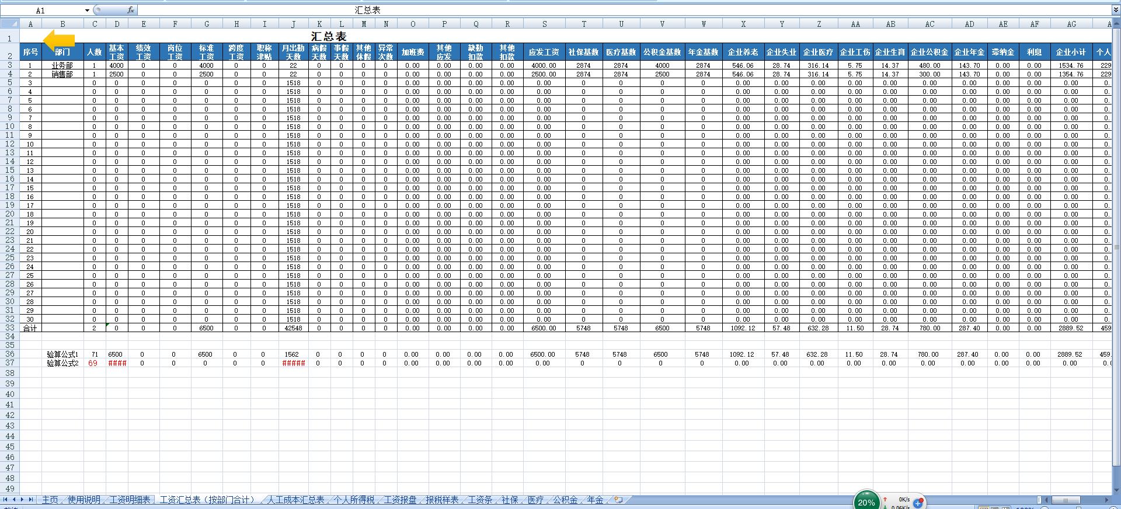Select column A header
This screenshot has width=1121, height=509.
tap(31, 24)
